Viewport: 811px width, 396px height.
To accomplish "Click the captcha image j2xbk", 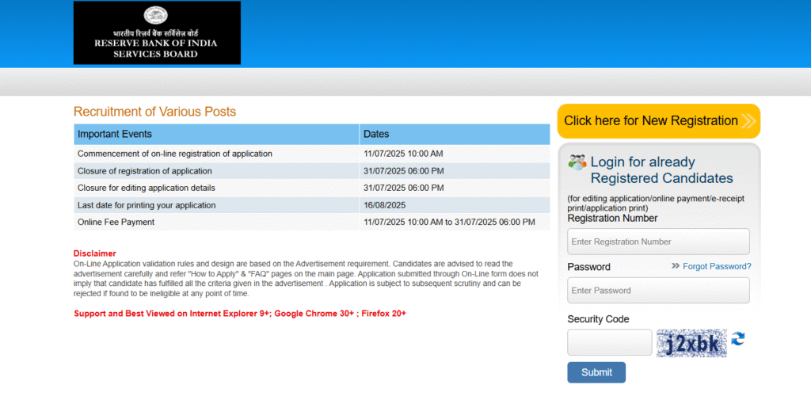I will pos(691,343).
